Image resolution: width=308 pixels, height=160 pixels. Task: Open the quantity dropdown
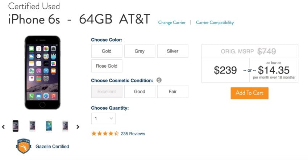point(103,118)
